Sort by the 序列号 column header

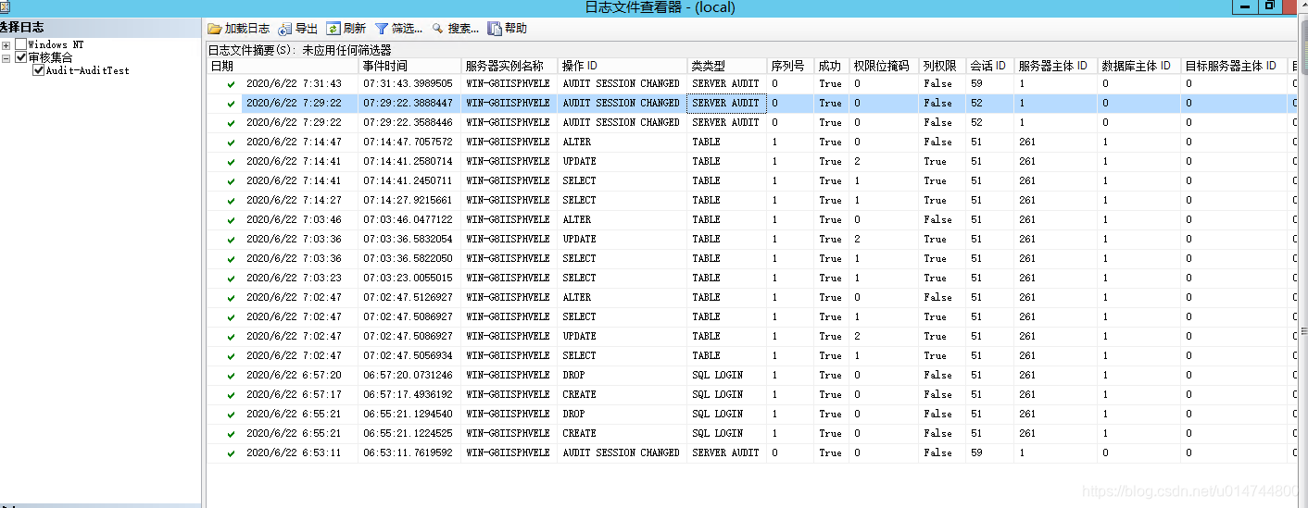click(x=790, y=67)
